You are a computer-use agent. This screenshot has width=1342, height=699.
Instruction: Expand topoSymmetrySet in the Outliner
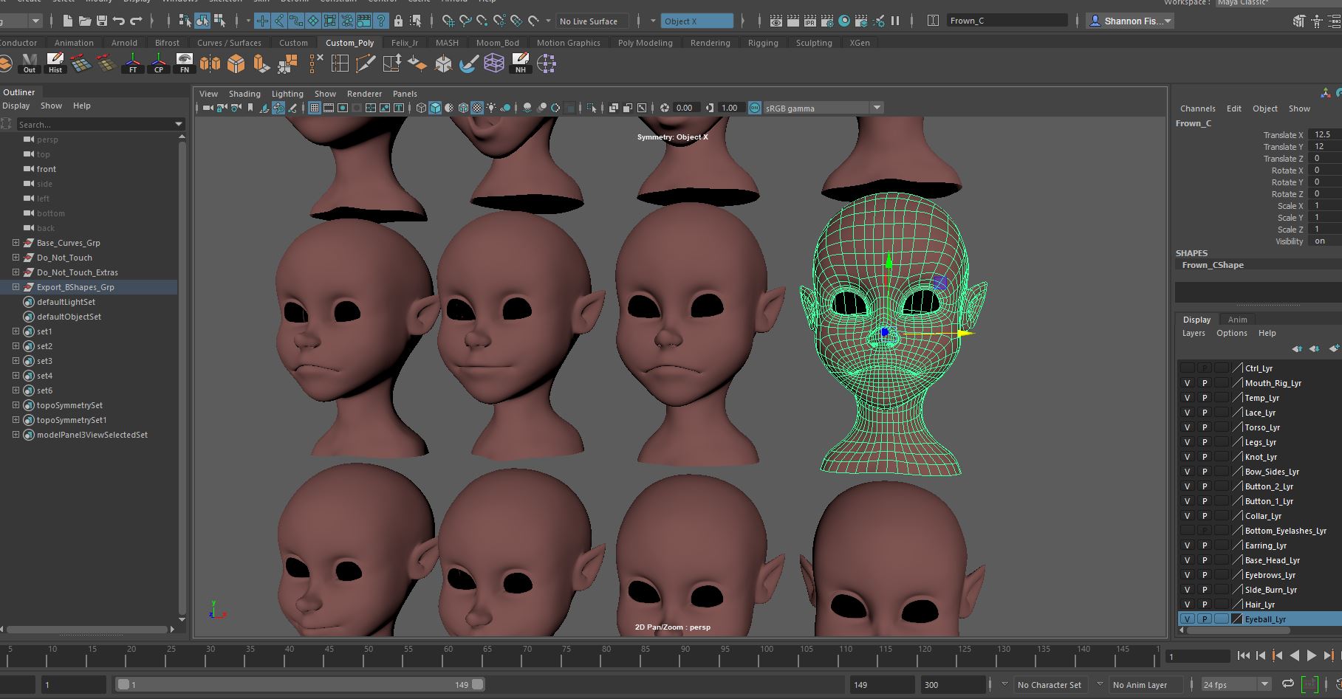pyautogui.click(x=16, y=405)
